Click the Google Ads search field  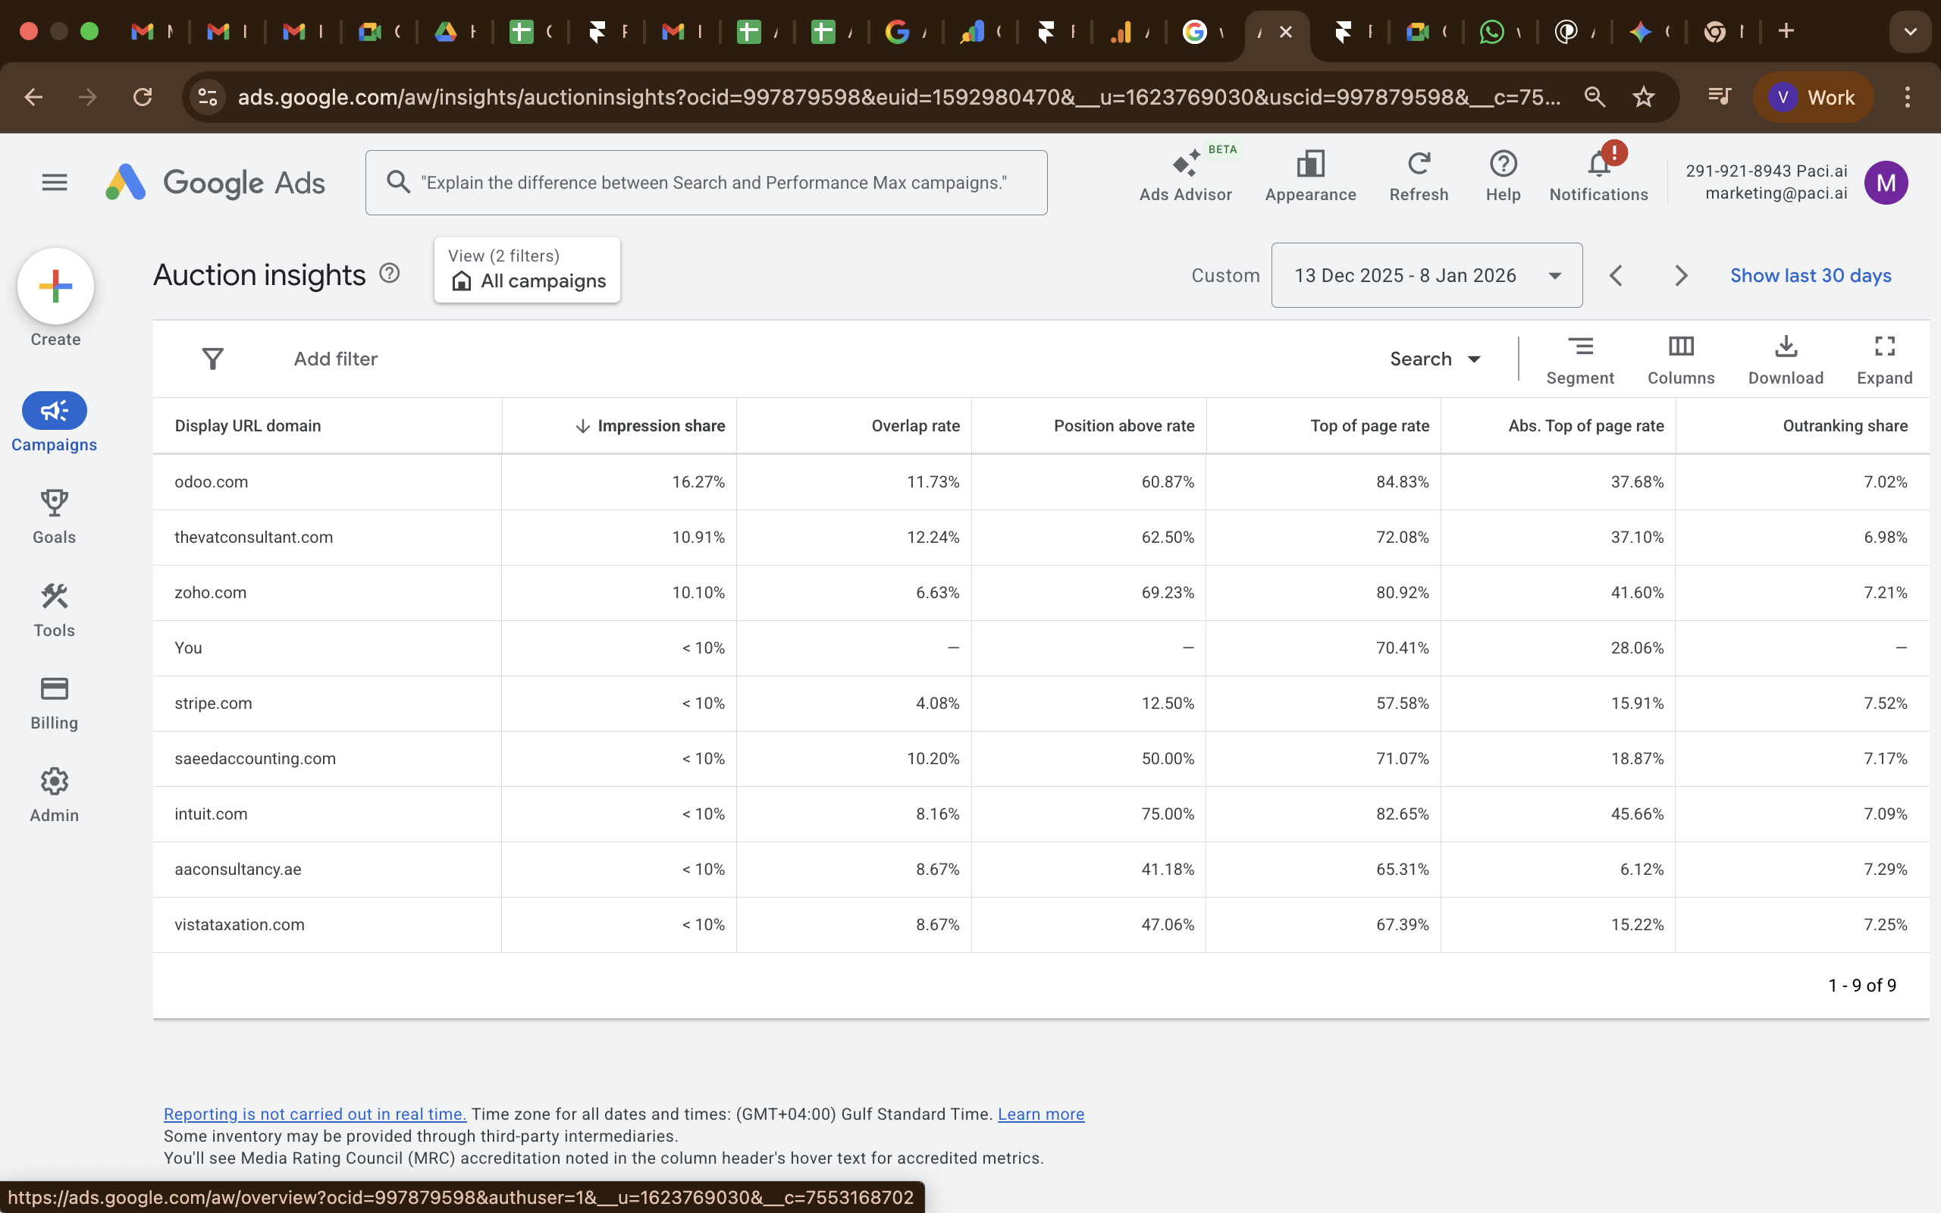706,182
